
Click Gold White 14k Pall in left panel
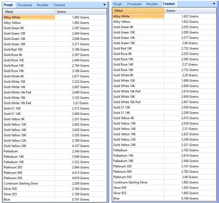click(x=55, y=92)
